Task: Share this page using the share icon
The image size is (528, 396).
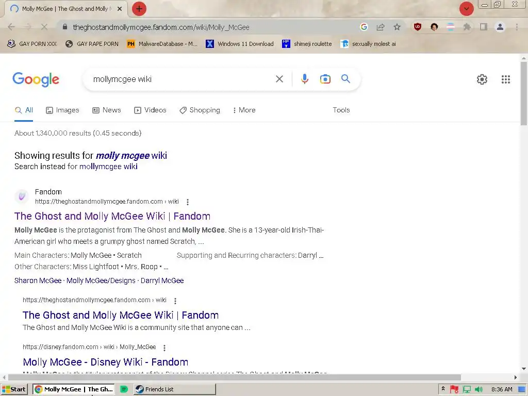Action: (381, 27)
